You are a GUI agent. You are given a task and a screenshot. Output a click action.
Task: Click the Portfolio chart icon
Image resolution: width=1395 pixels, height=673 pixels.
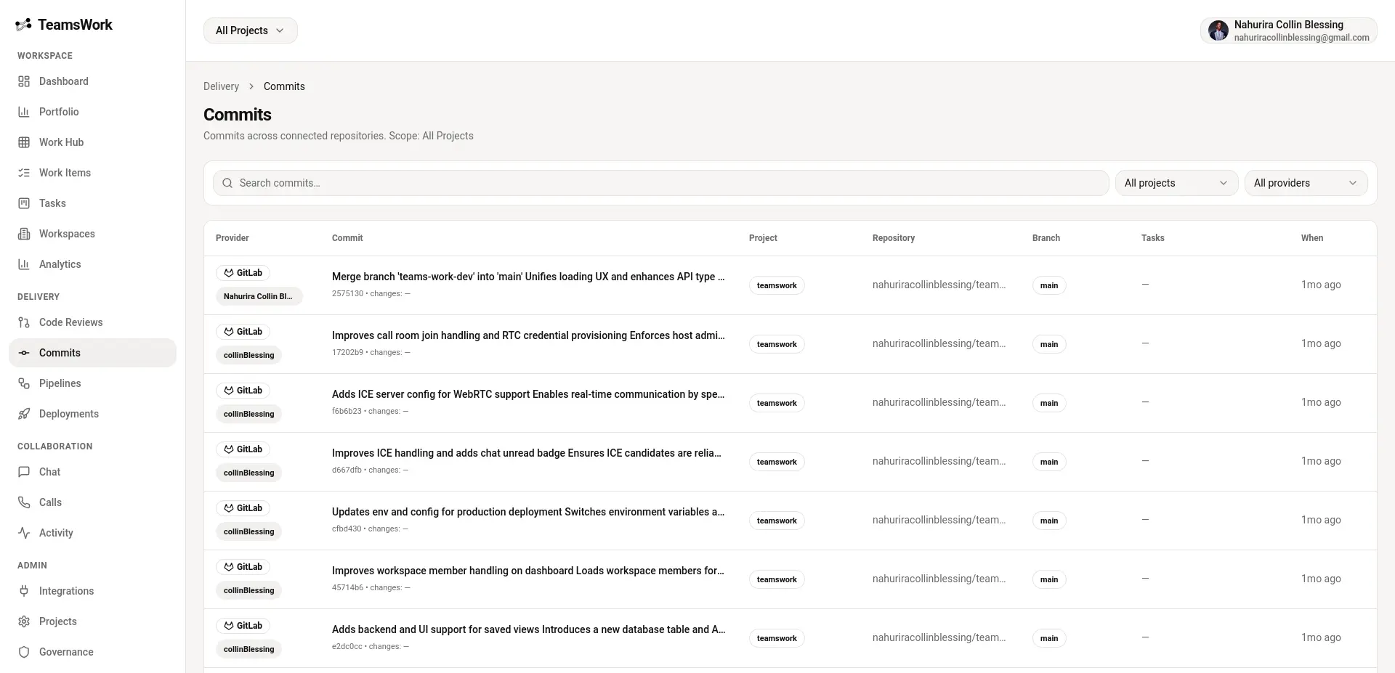[24, 112]
